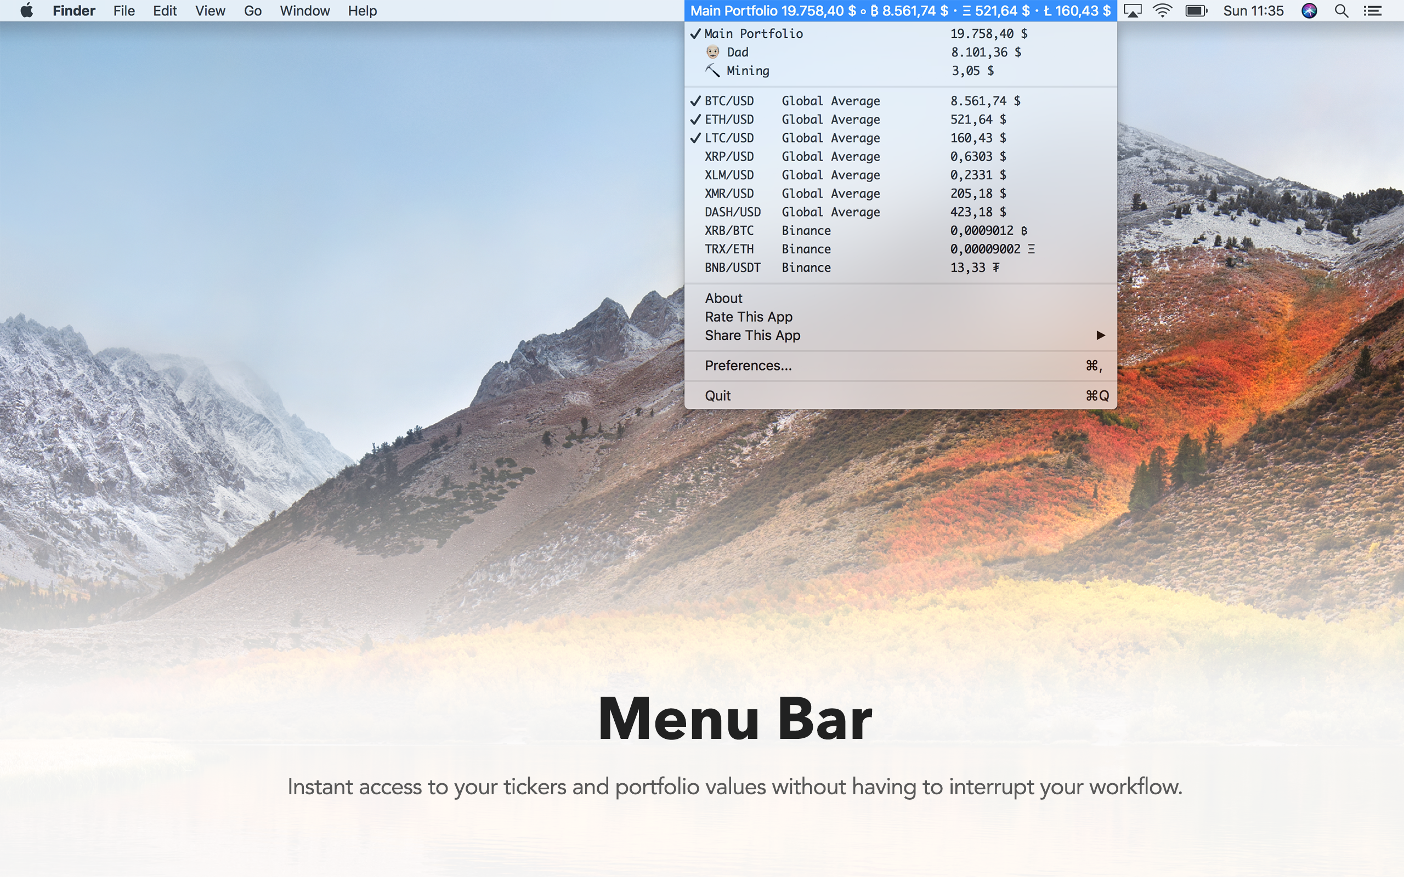Click the Sun 11:35 clock
This screenshot has width=1404, height=877.
click(1253, 10)
